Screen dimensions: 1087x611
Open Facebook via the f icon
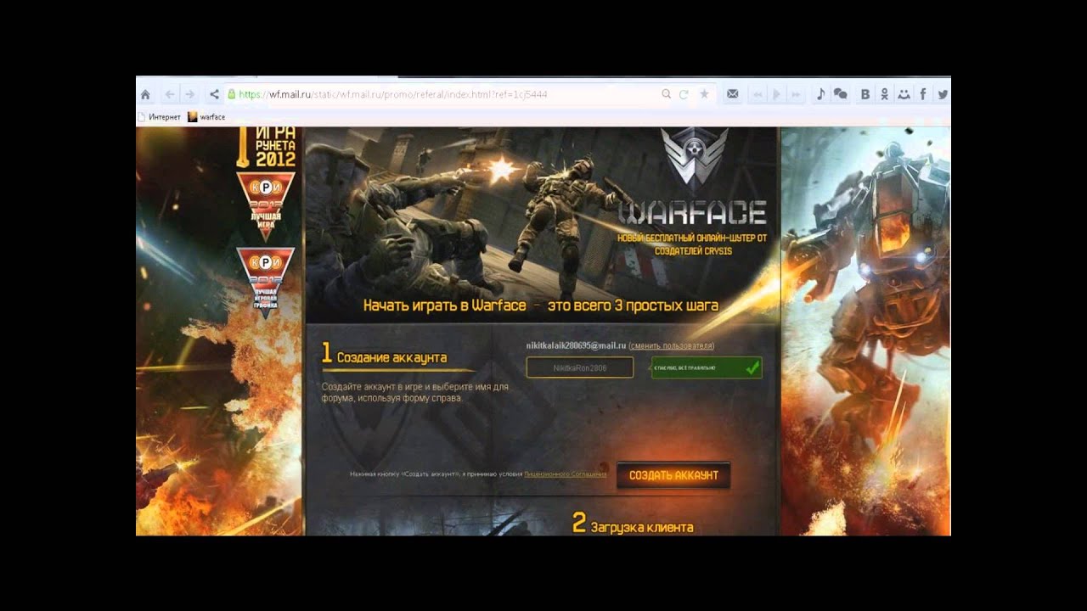(923, 94)
